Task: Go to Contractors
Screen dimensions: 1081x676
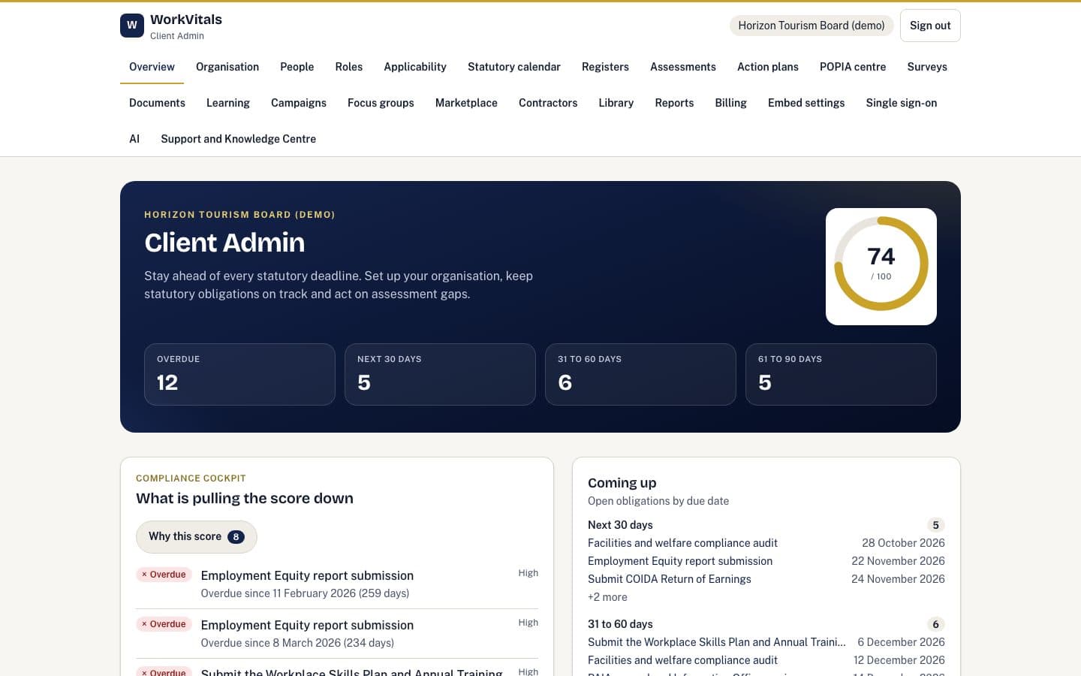Action: tap(548, 103)
